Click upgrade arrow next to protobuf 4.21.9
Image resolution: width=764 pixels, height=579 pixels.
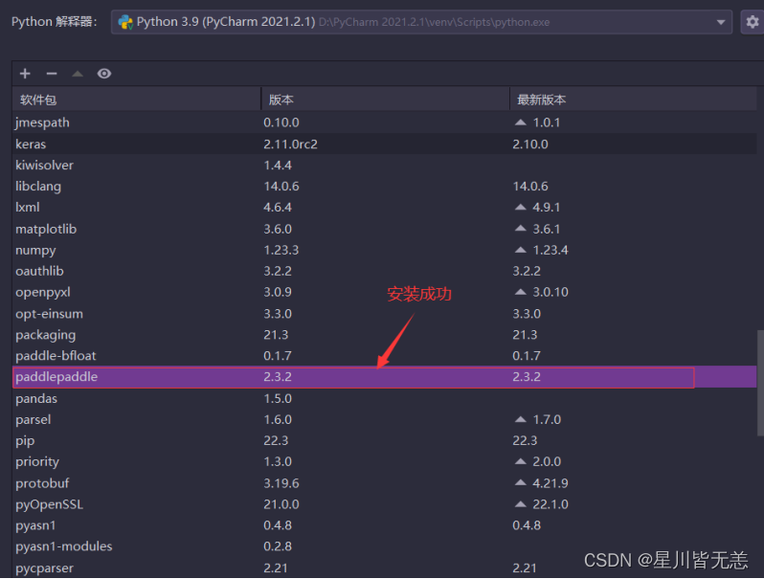521,482
